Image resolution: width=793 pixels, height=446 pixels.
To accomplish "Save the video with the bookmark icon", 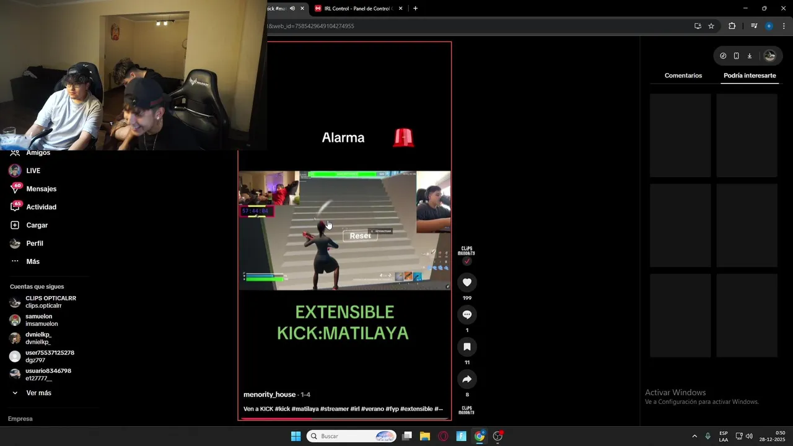I will point(467,347).
